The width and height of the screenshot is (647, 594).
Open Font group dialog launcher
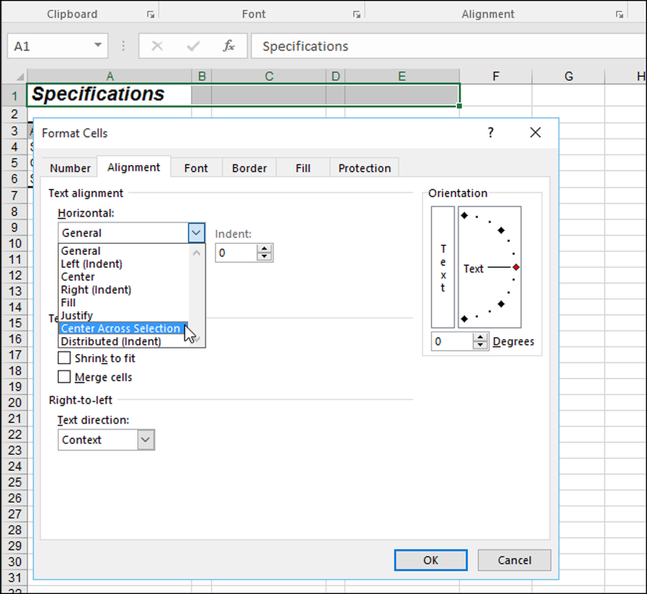pos(356,14)
